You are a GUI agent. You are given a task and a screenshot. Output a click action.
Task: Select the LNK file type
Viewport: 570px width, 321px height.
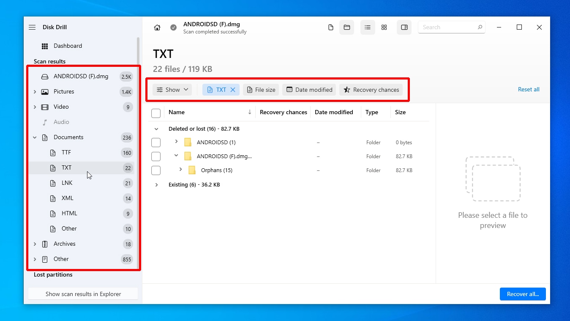(x=81, y=183)
